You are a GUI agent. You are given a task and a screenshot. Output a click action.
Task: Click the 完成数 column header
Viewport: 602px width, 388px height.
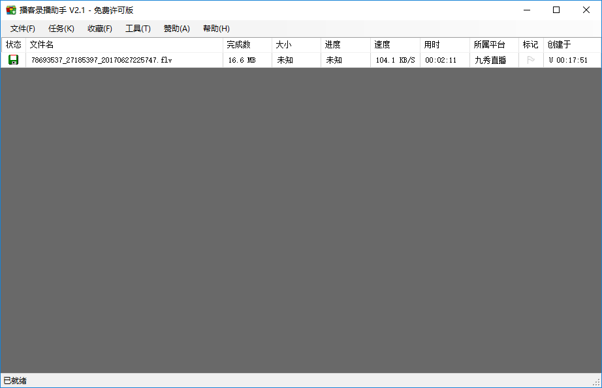[236, 44]
